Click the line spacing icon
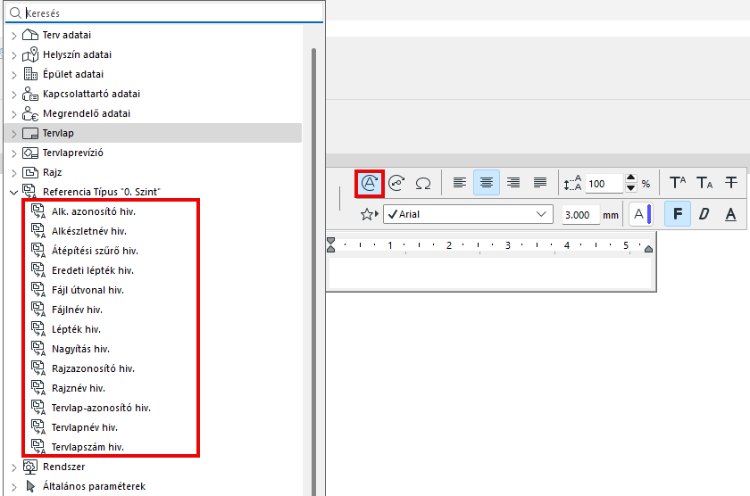The image size is (750, 496). pyautogui.click(x=572, y=183)
